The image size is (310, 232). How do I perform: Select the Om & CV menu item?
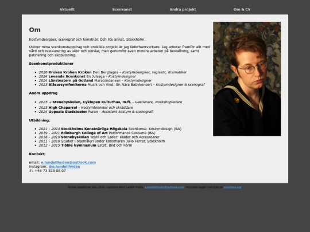click(242, 10)
